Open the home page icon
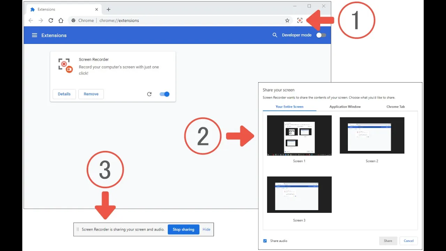The image size is (446, 251). (x=61, y=21)
